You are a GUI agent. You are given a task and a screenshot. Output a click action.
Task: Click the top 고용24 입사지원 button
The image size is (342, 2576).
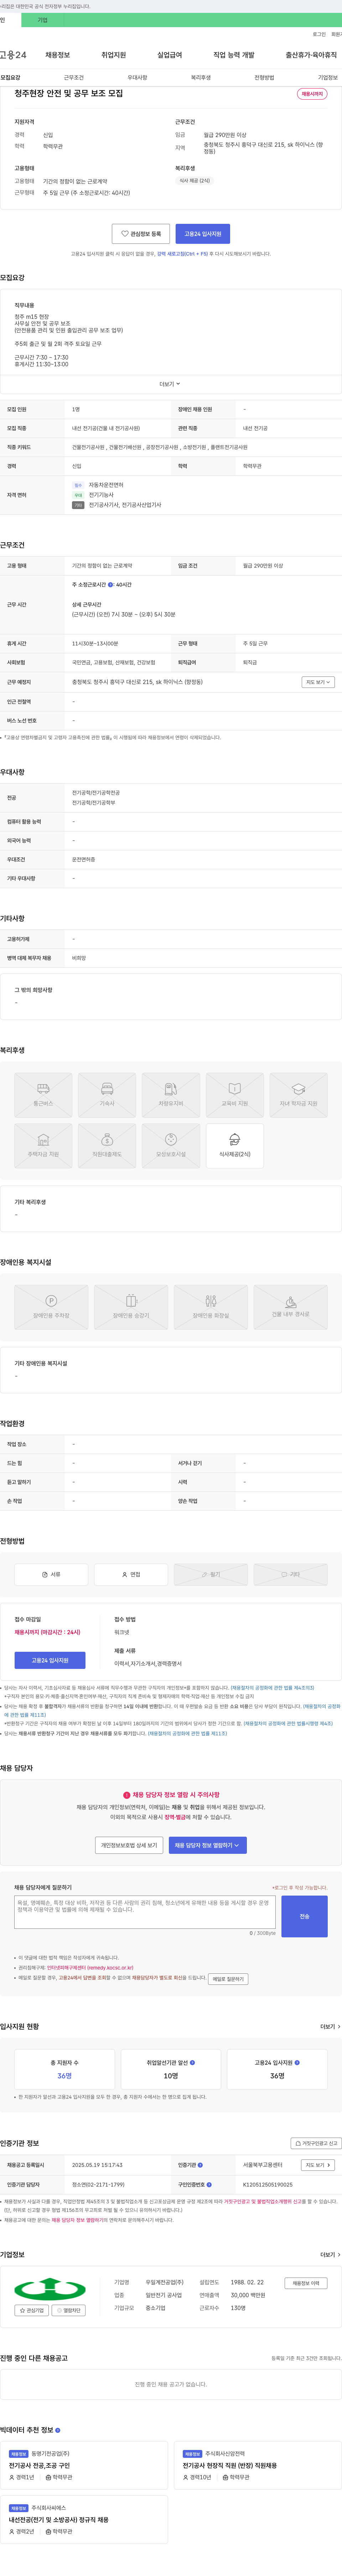click(202, 234)
